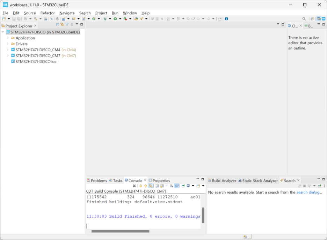Screen dimensions: 327x240
Task: Open the Project menu
Action: (x=101, y=13)
